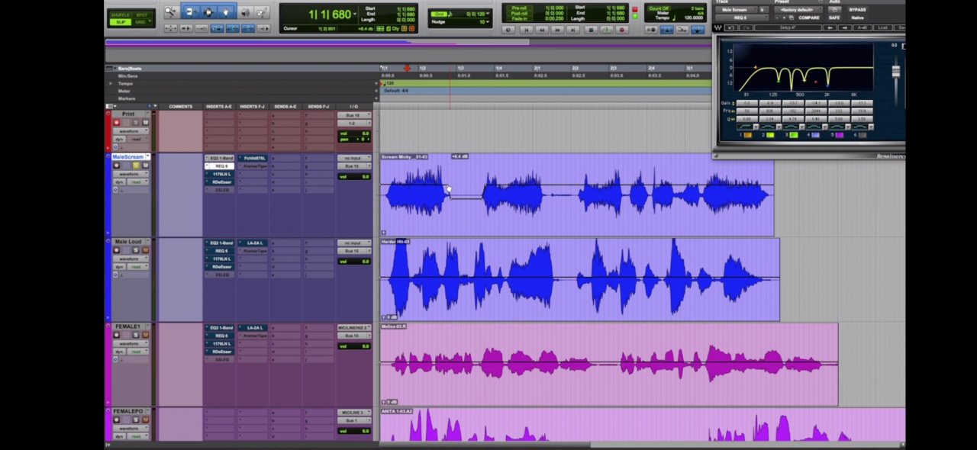
Task: Record-arm the MaleScream track
Action: (117, 166)
